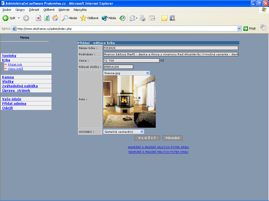The image size is (269, 201).
Task: Follow the large fireplace photo upload link
Action: [158, 147]
